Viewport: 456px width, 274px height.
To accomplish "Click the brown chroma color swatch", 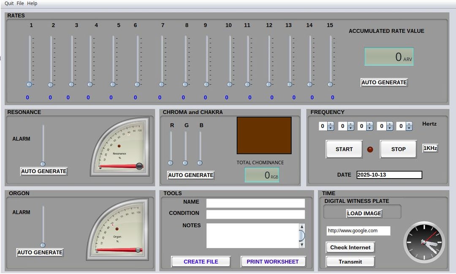I will coord(264,135).
